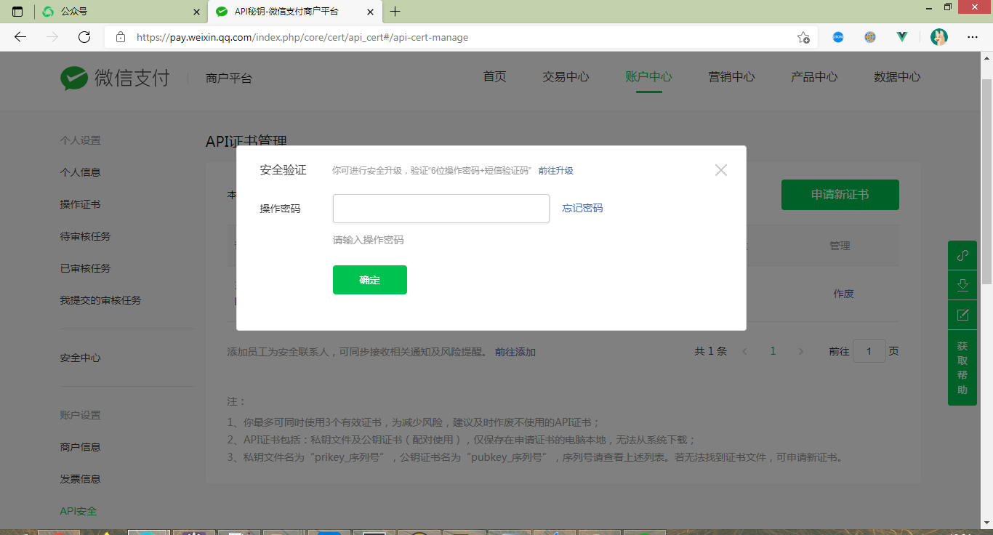
Task: Click the browser refresh button
Action: pos(84,37)
